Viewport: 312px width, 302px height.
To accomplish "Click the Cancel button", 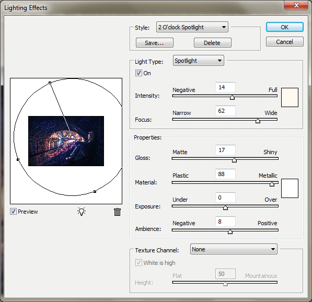I will pyautogui.click(x=284, y=42).
